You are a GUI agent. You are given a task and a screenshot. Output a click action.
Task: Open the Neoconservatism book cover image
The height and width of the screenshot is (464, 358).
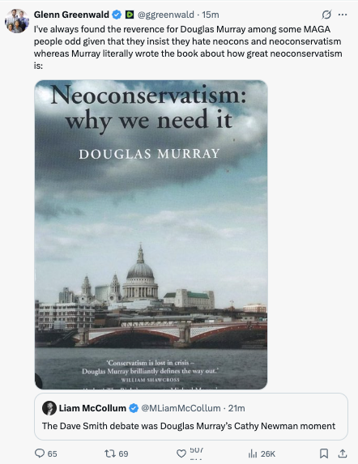(x=151, y=234)
